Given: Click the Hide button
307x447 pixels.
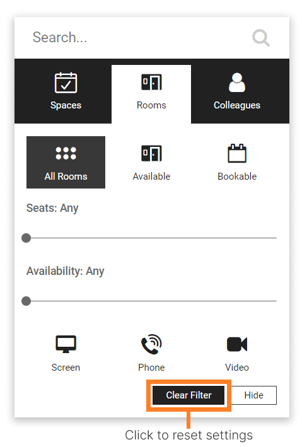Looking at the screenshot, I should [253, 395].
